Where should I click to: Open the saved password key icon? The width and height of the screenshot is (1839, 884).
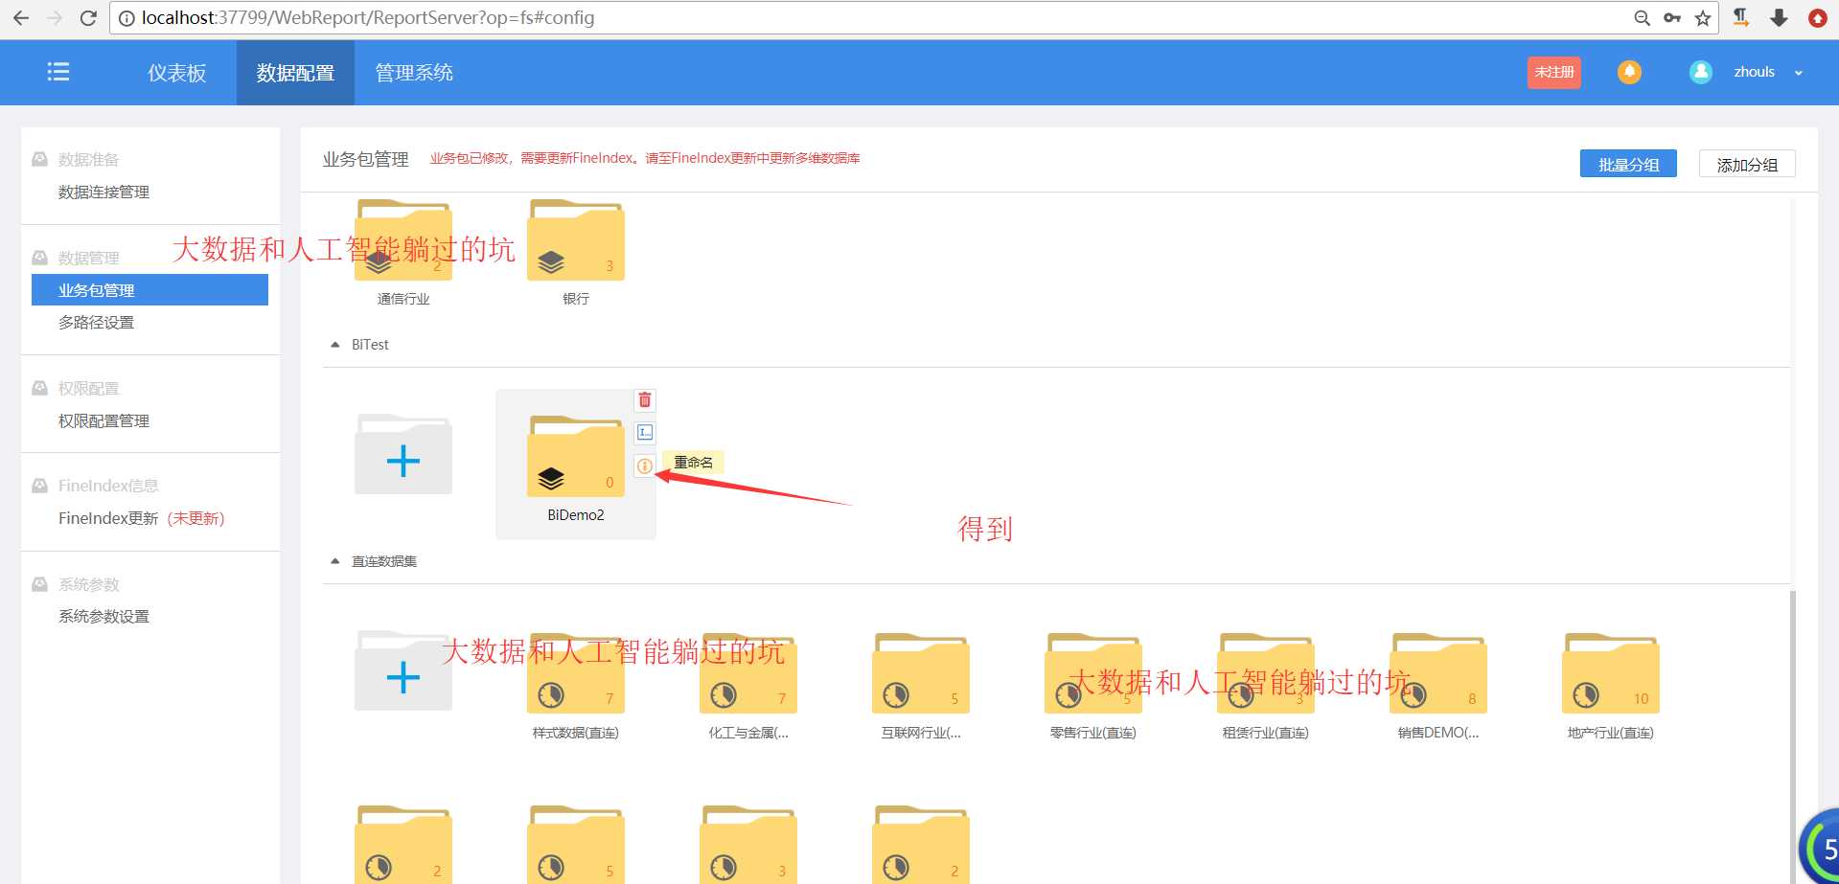pyautogui.click(x=1672, y=18)
